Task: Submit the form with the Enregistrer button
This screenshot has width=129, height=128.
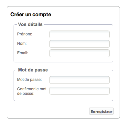Action: 101,111
